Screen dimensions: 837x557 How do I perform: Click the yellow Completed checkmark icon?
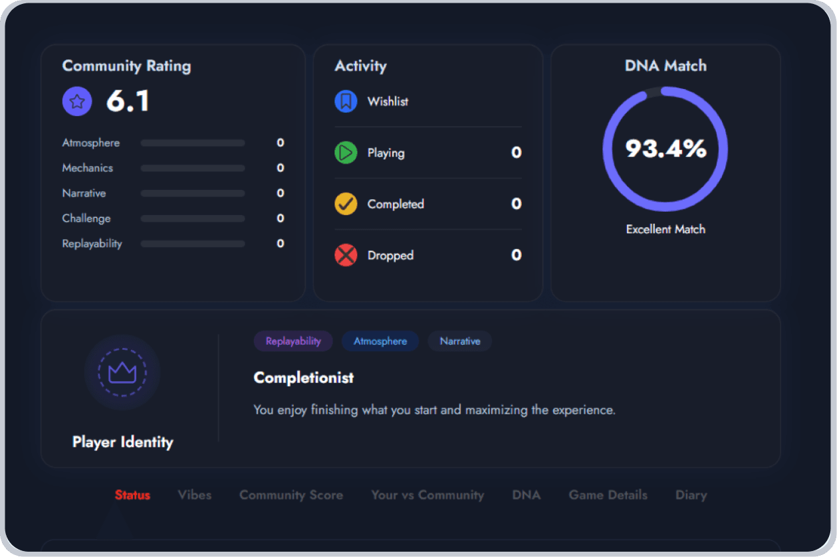click(346, 204)
